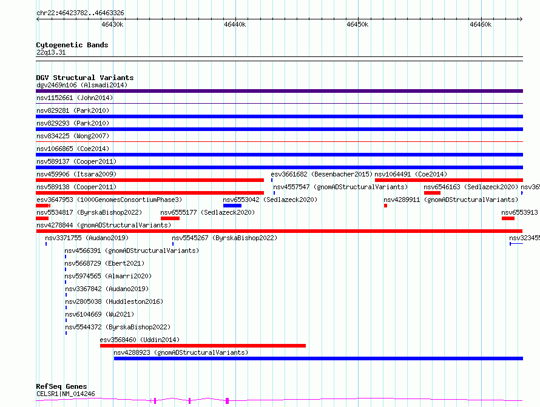Click nsv6546163 (Sedlazeck2020) label
The height and width of the screenshot is (407, 540).
click(x=471, y=187)
